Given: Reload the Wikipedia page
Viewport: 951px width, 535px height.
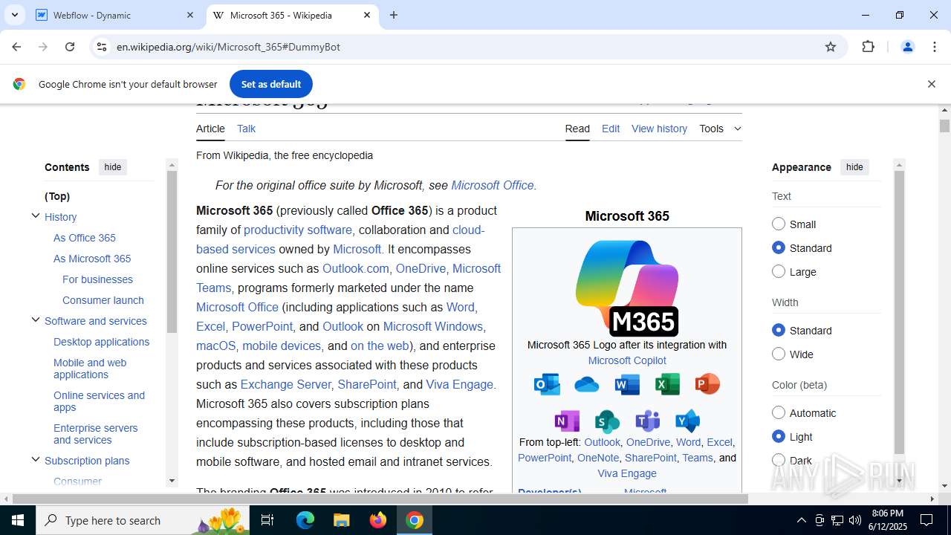Looking at the screenshot, I should pyautogui.click(x=70, y=47).
